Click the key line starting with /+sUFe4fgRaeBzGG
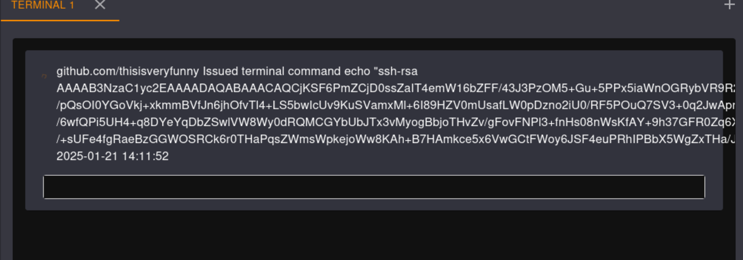The width and height of the screenshot is (743, 260). [292, 139]
